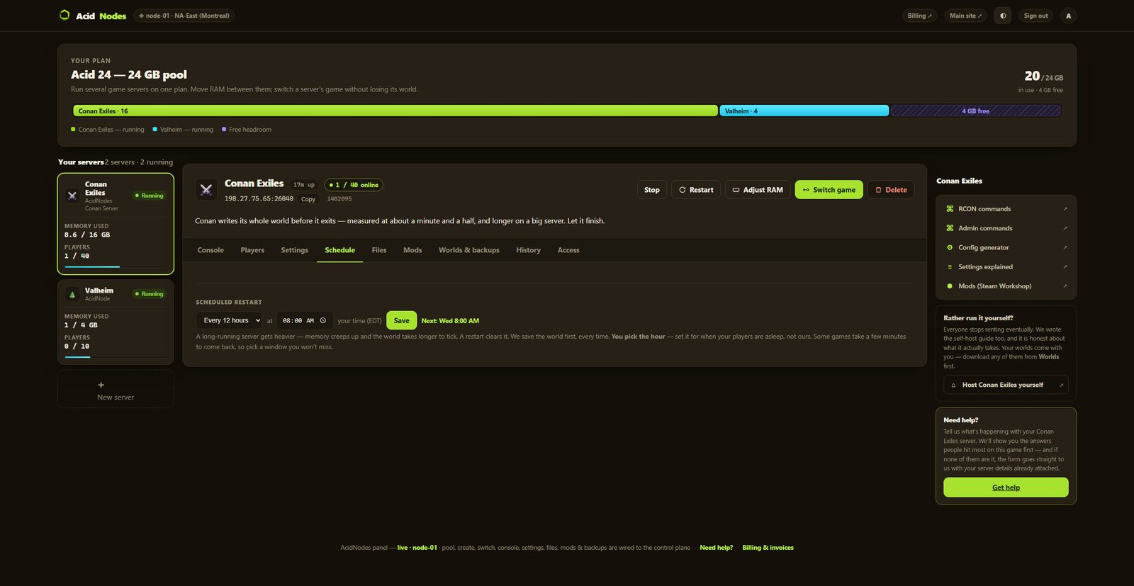Click the green Get help button
1134x586 pixels.
tap(1006, 488)
